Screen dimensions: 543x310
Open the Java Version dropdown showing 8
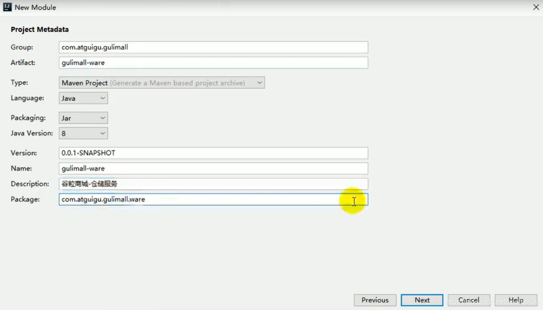[83, 133]
